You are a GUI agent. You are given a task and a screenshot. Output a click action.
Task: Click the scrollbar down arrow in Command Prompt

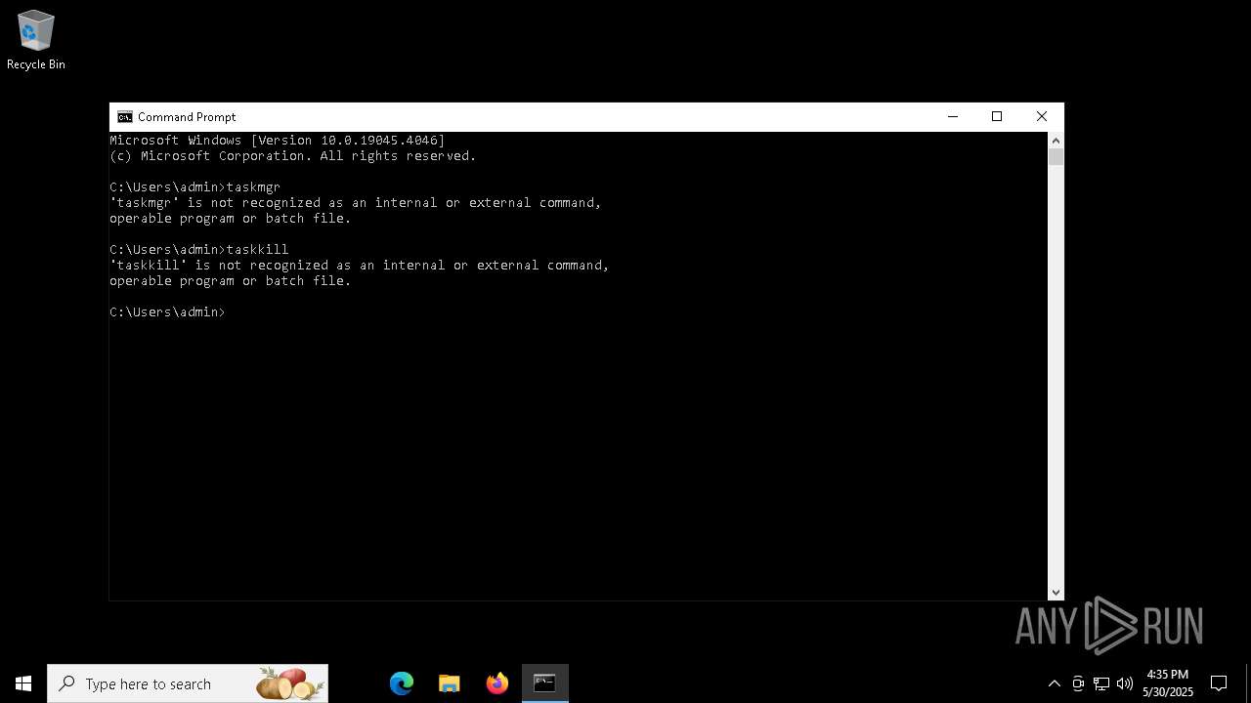[x=1056, y=592]
